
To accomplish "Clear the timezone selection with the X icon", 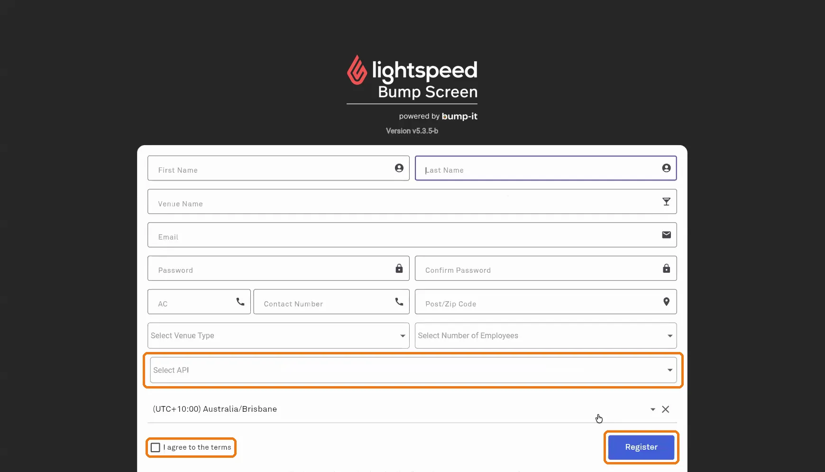I will click(666, 409).
